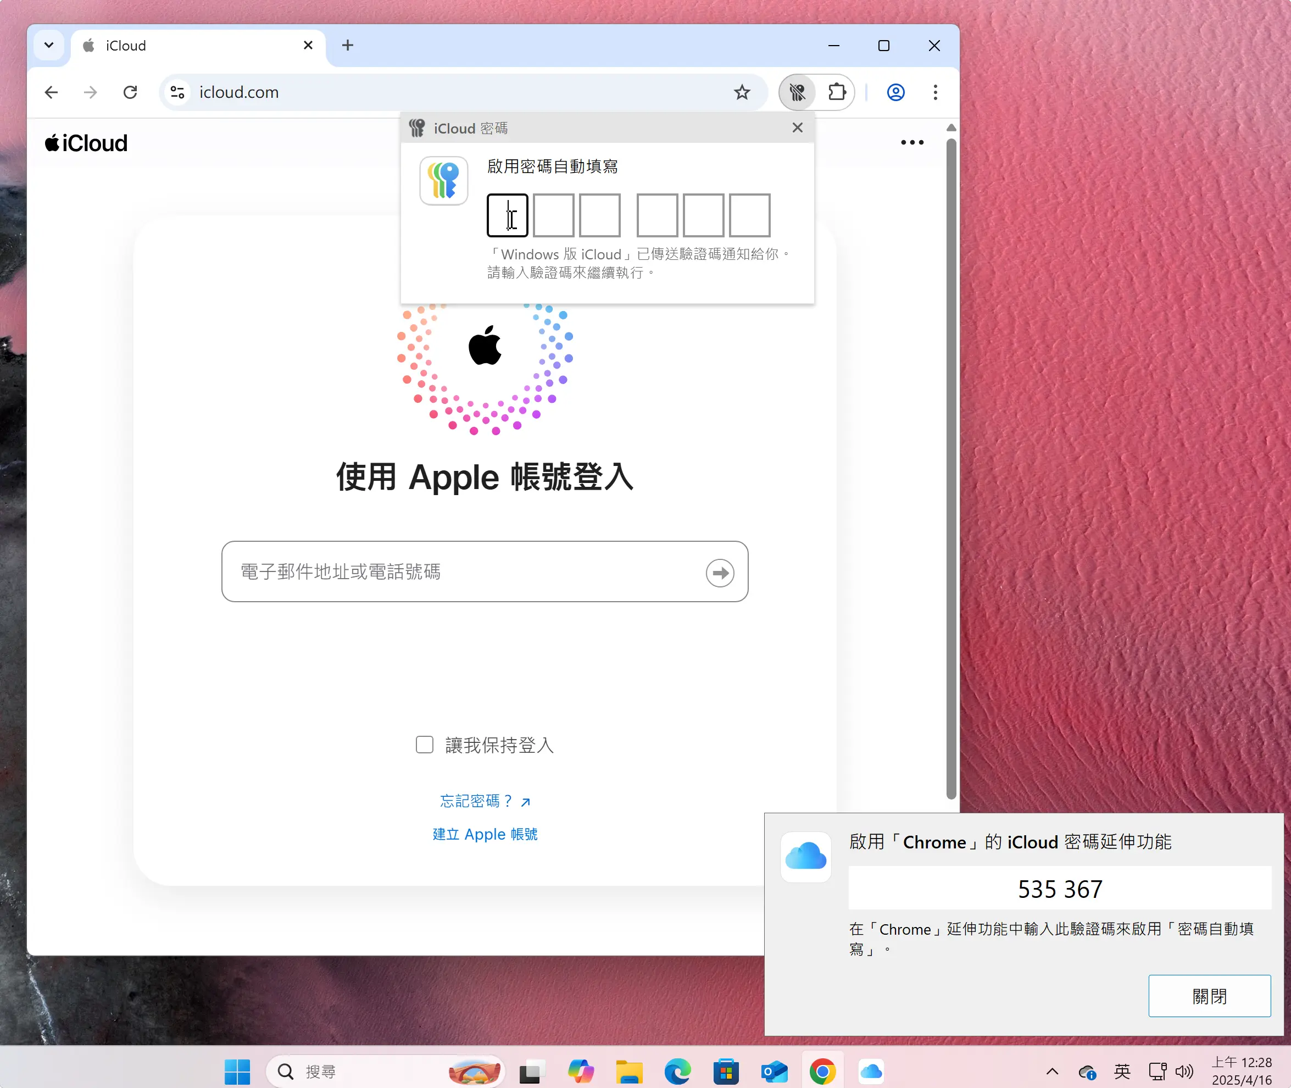The width and height of the screenshot is (1291, 1088).
Task: Launch Copilot from the taskbar
Action: coord(580,1072)
